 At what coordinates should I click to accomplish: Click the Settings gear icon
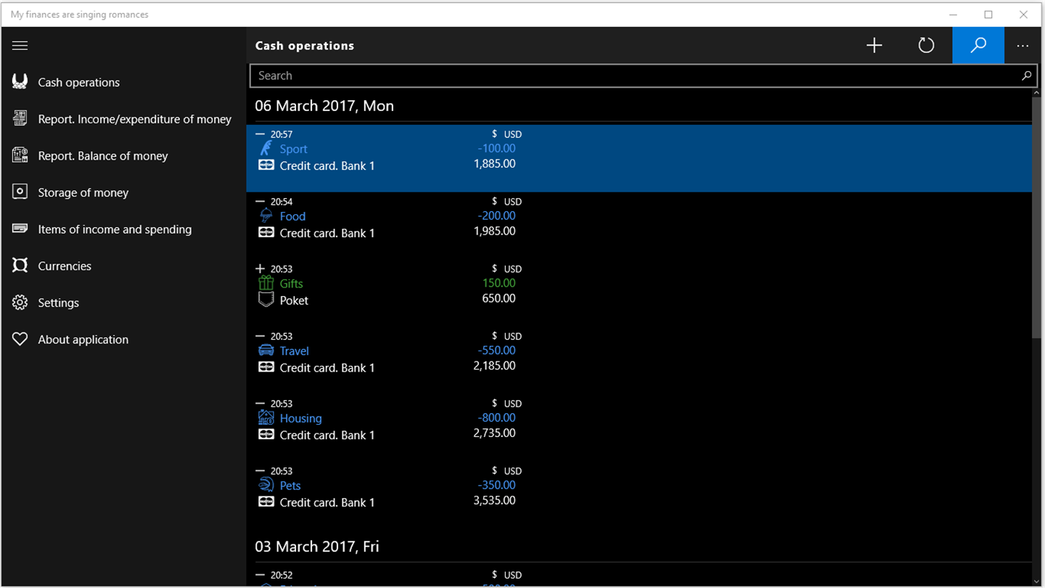20,302
